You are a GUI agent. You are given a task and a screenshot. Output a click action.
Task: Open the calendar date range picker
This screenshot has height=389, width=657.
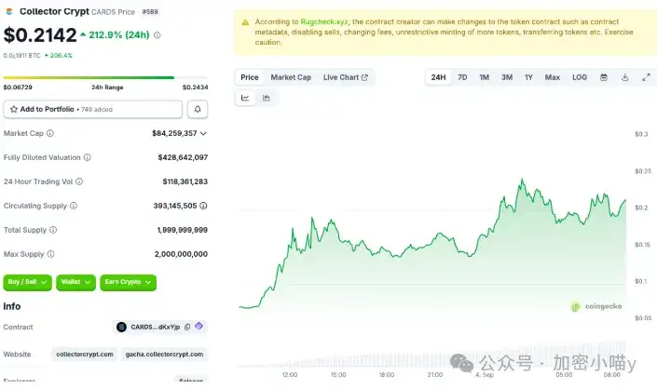[x=603, y=77]
